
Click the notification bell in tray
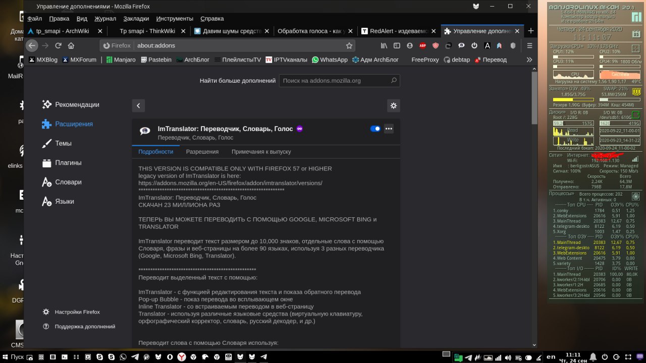point(593,357)
